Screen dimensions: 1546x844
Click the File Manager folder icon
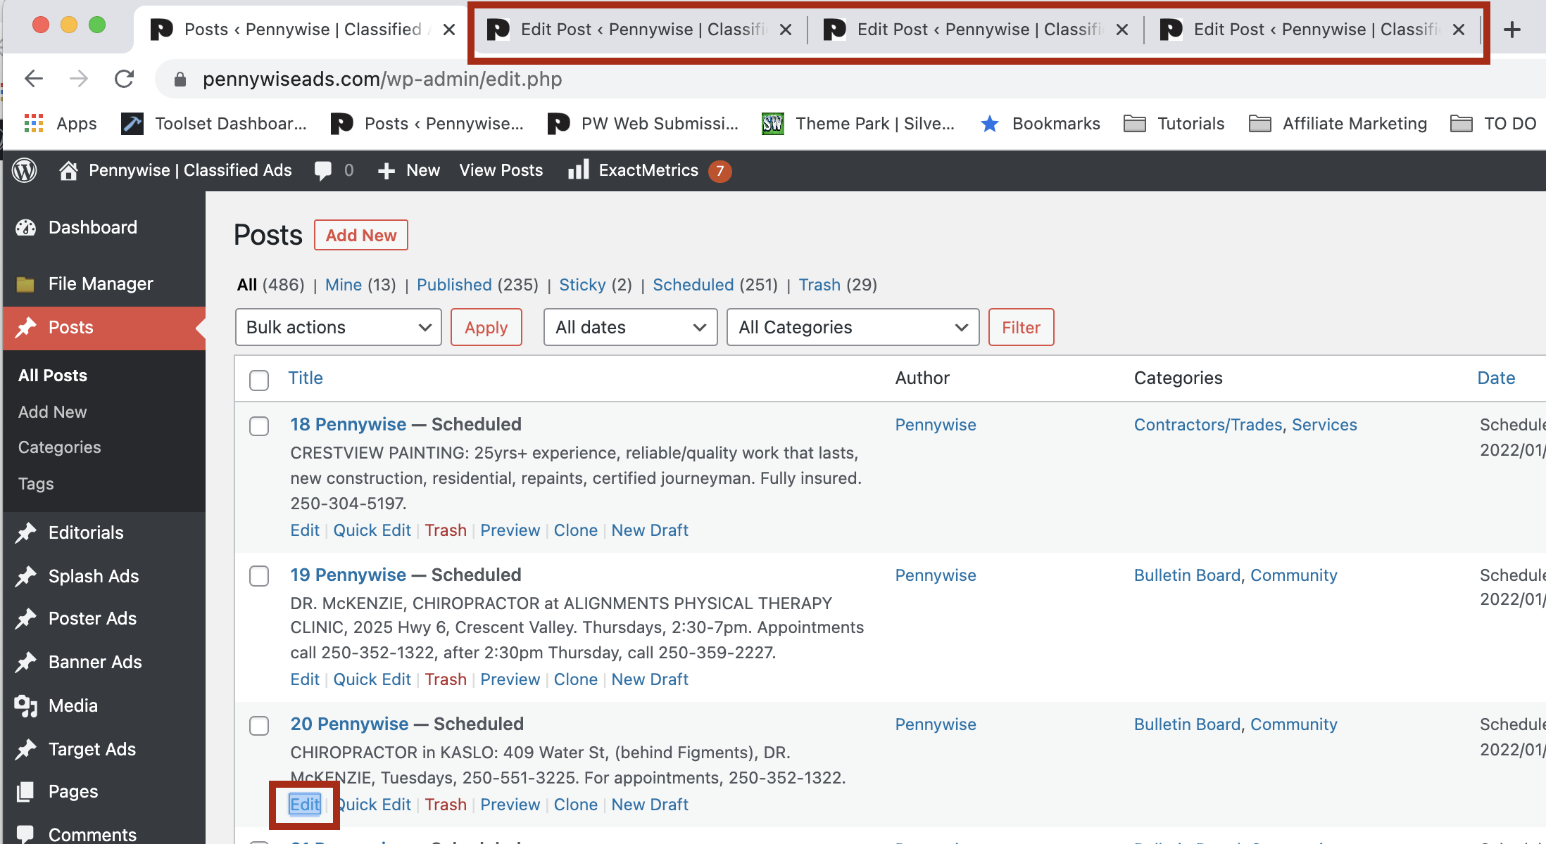pyautogui.click(x=26, y=284)
